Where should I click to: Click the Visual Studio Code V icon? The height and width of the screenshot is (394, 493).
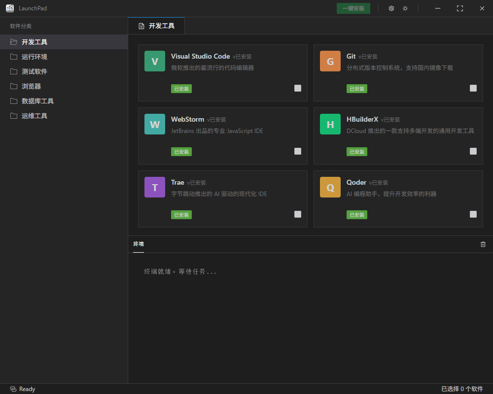point(155,61)
